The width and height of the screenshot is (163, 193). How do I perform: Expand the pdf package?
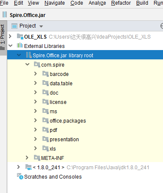click(36, 130)
